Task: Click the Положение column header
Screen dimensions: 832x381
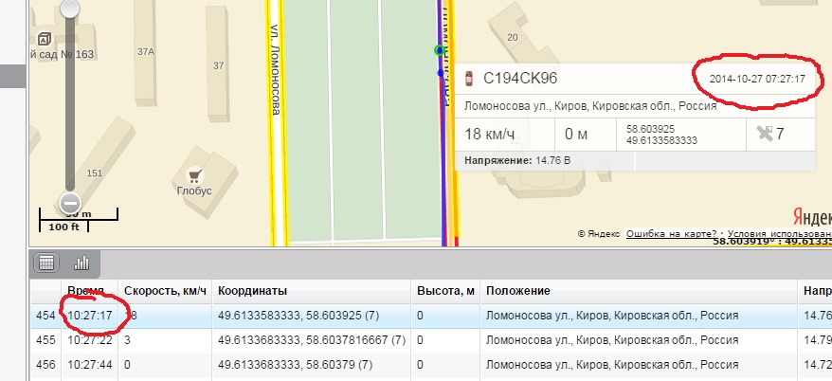Action: click(517, 291)
